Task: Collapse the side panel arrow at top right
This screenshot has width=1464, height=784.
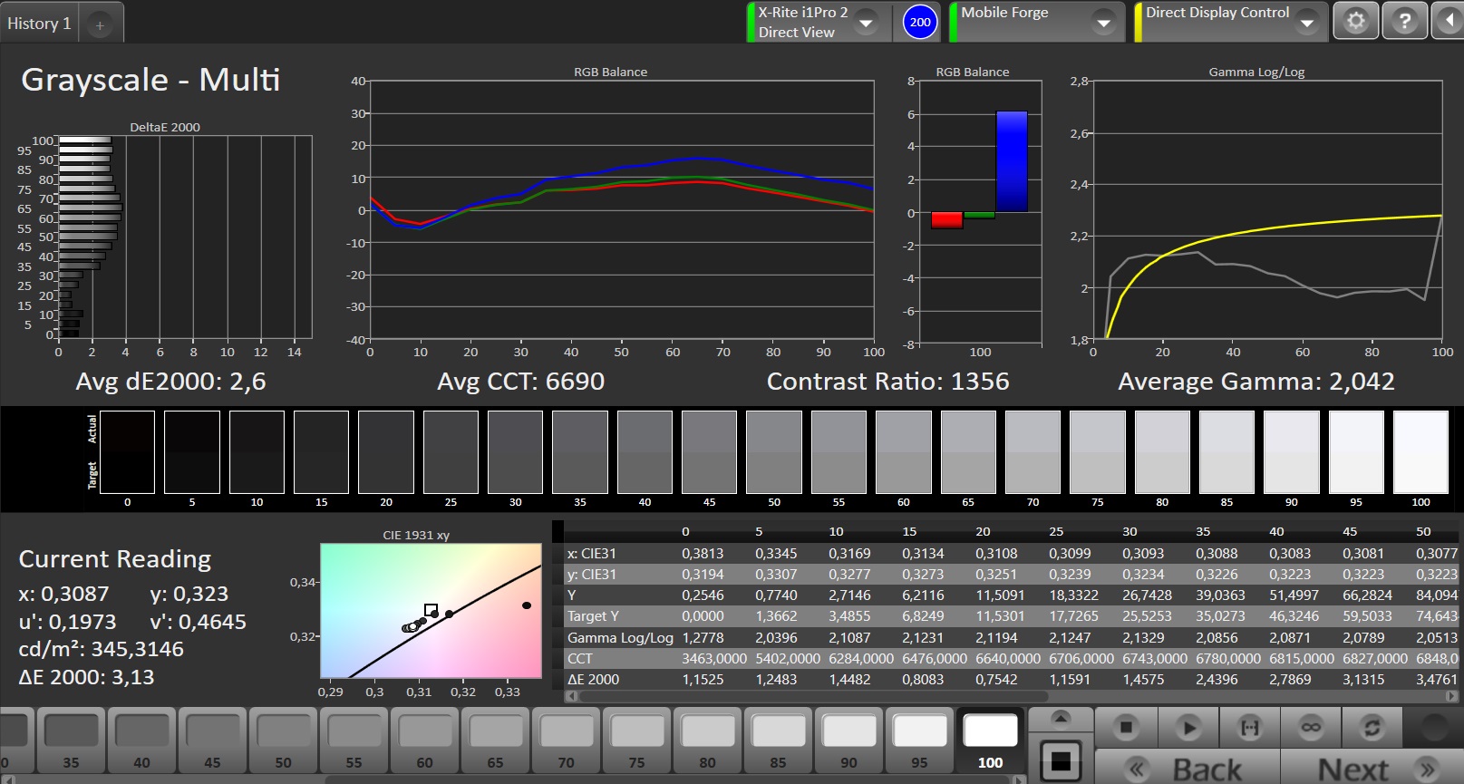Action: [x=1448, y=21]
